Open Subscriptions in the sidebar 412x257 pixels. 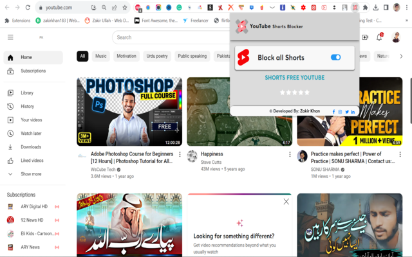(x=33, y=71)
